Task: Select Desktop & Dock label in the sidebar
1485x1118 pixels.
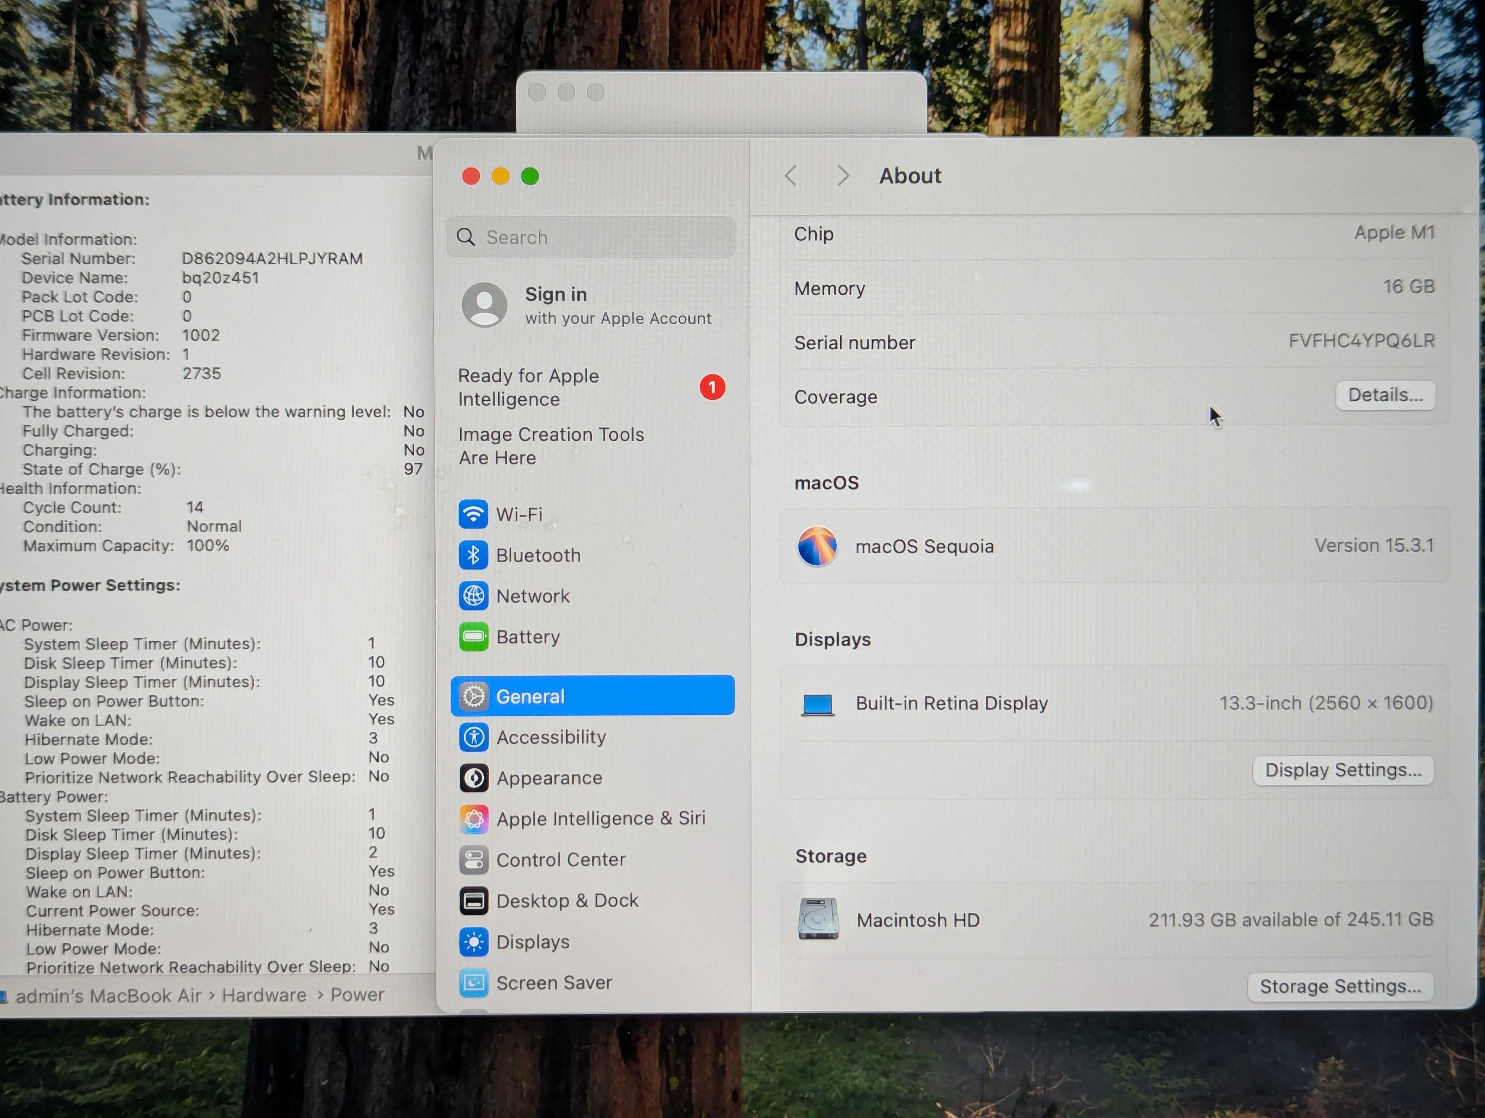Action: pyautogui.click(x=567, y=901)
